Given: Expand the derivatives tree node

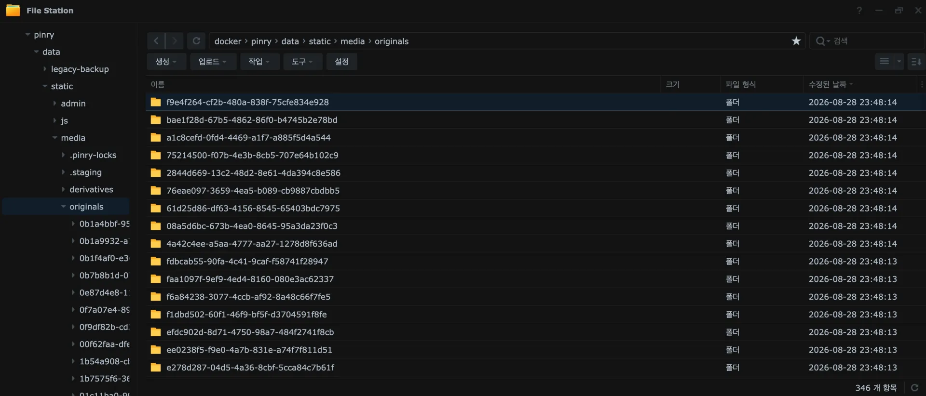Looking at the screenshot, I should point(63,189).
